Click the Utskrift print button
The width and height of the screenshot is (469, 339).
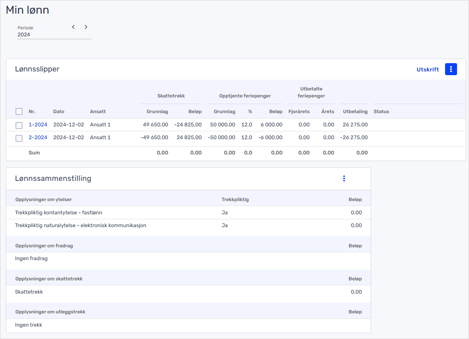point(428,69)
